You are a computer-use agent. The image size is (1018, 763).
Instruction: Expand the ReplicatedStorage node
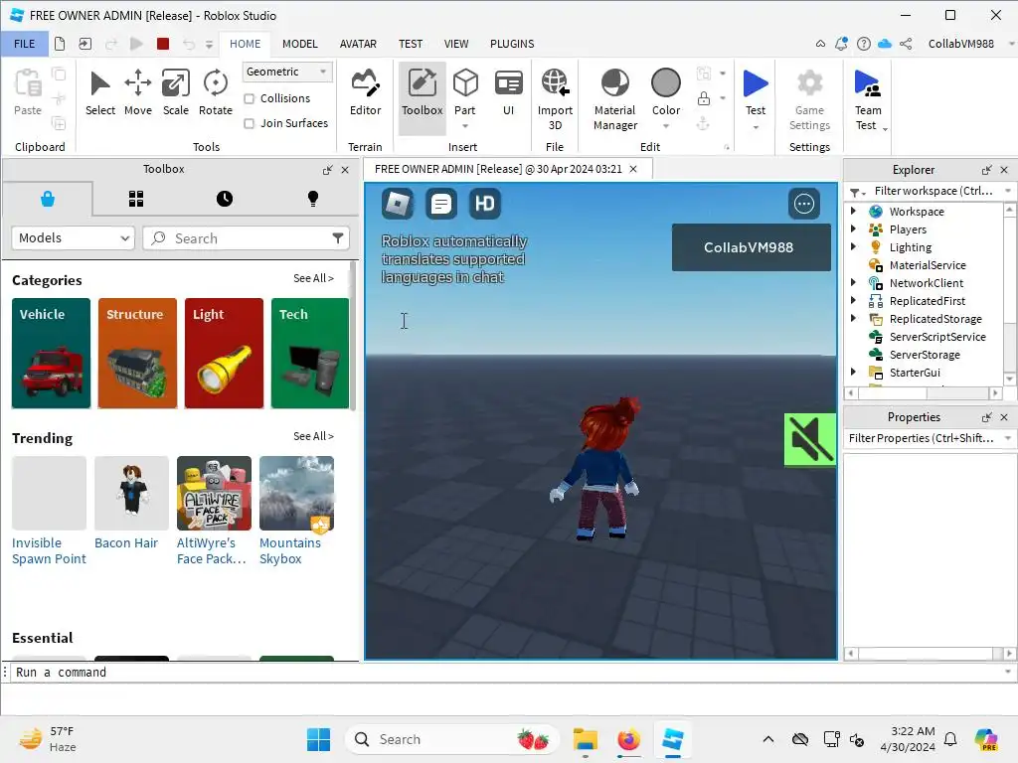pyautogui.click(x=853, y=318)
